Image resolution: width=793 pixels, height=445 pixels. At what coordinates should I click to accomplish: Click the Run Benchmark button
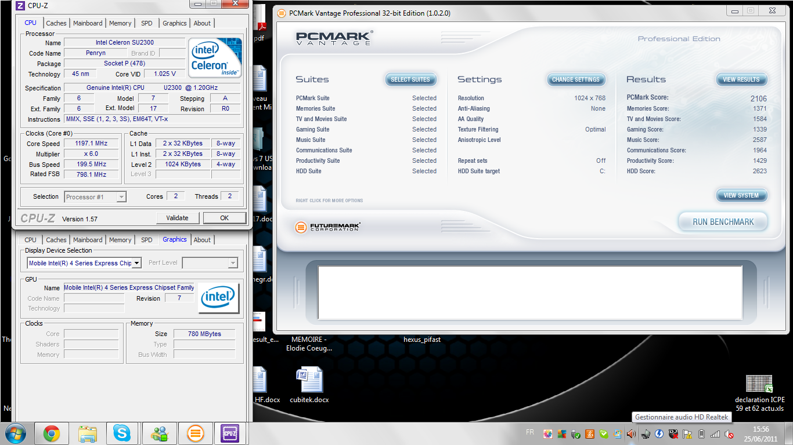[723, 222]
